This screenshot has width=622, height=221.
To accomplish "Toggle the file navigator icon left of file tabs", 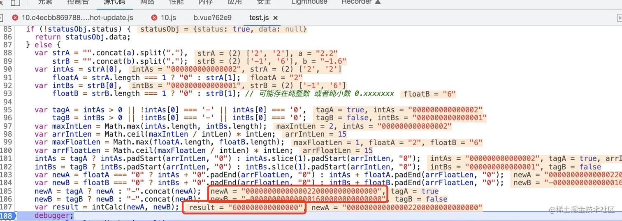I will 2,18.
